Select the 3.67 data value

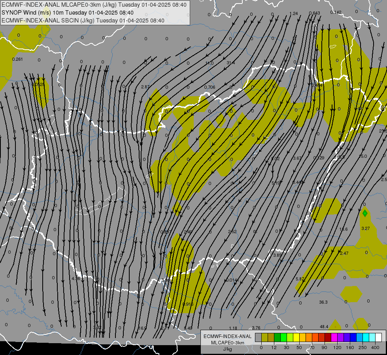297,158
